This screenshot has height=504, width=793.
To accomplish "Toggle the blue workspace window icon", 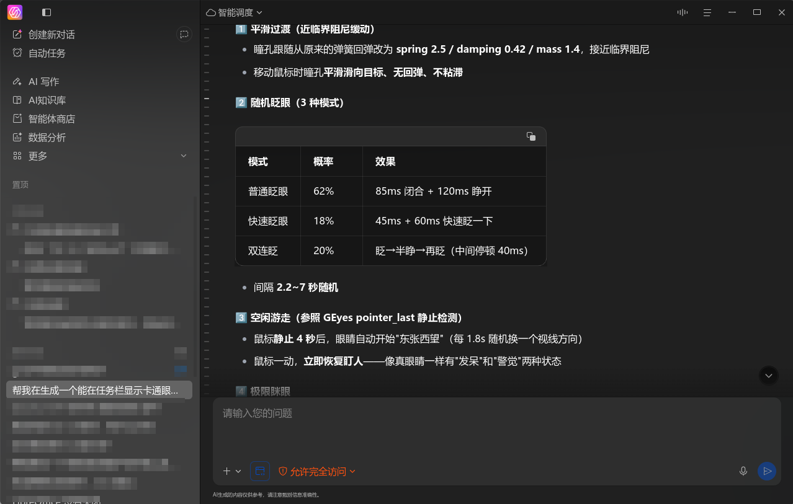I will (x=260, y=471).
